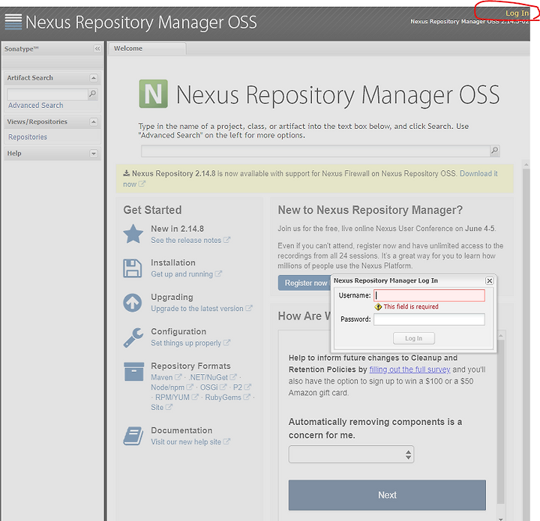
Task: Open Set things up properly link
Action: click(x=186, y=343)
